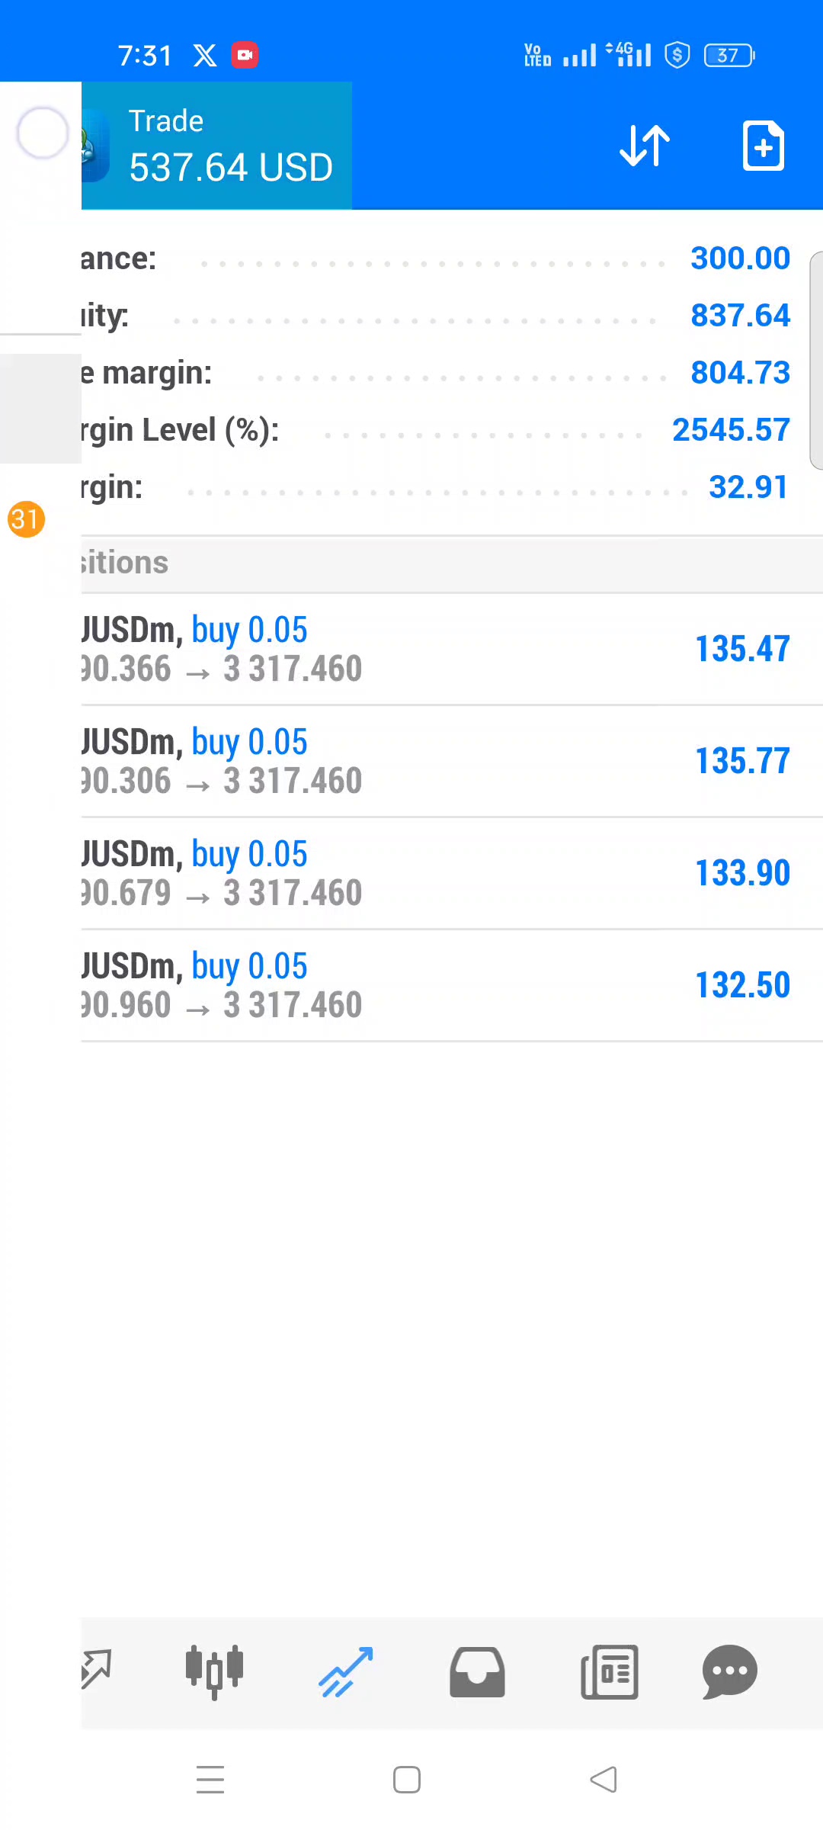Select the position with profit 135.77

450,761
